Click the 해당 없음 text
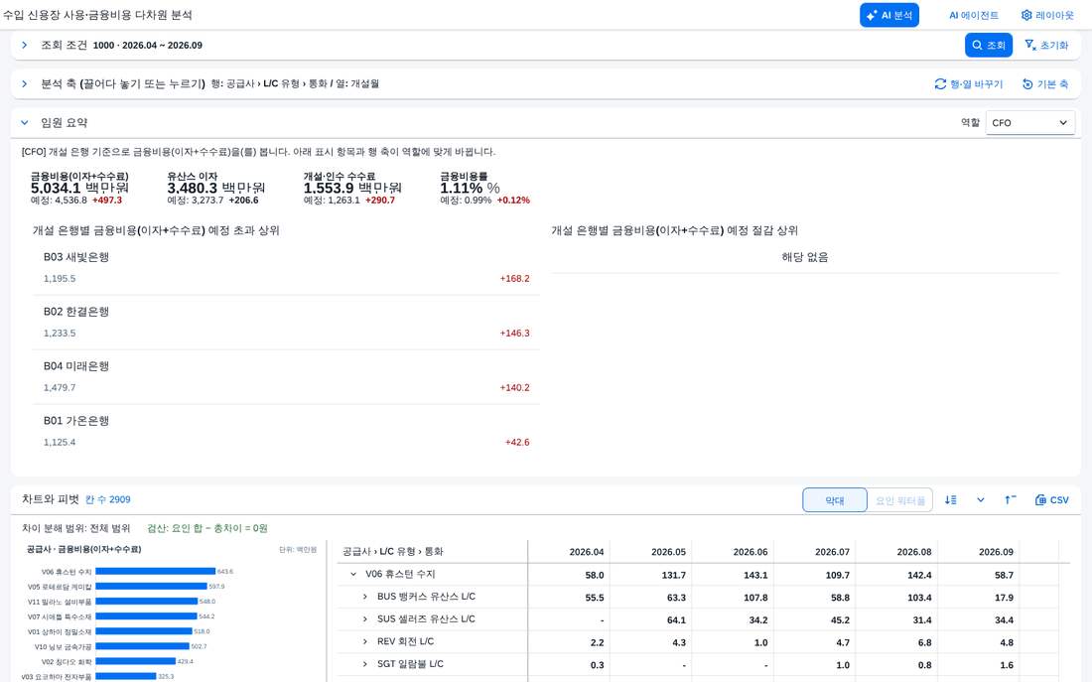 pos(805,257)
